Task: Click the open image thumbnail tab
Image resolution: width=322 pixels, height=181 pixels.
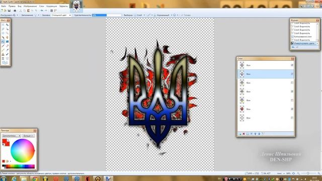Action: tap(76, 6)
